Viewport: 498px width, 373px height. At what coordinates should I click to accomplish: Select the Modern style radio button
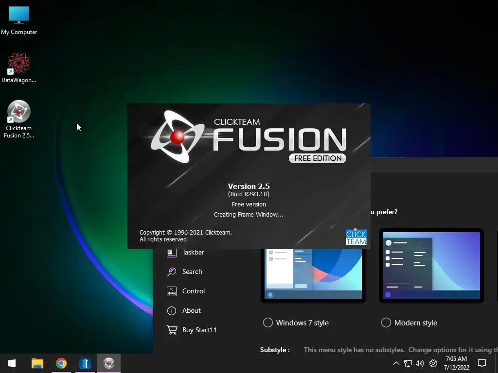click(386, 322)
